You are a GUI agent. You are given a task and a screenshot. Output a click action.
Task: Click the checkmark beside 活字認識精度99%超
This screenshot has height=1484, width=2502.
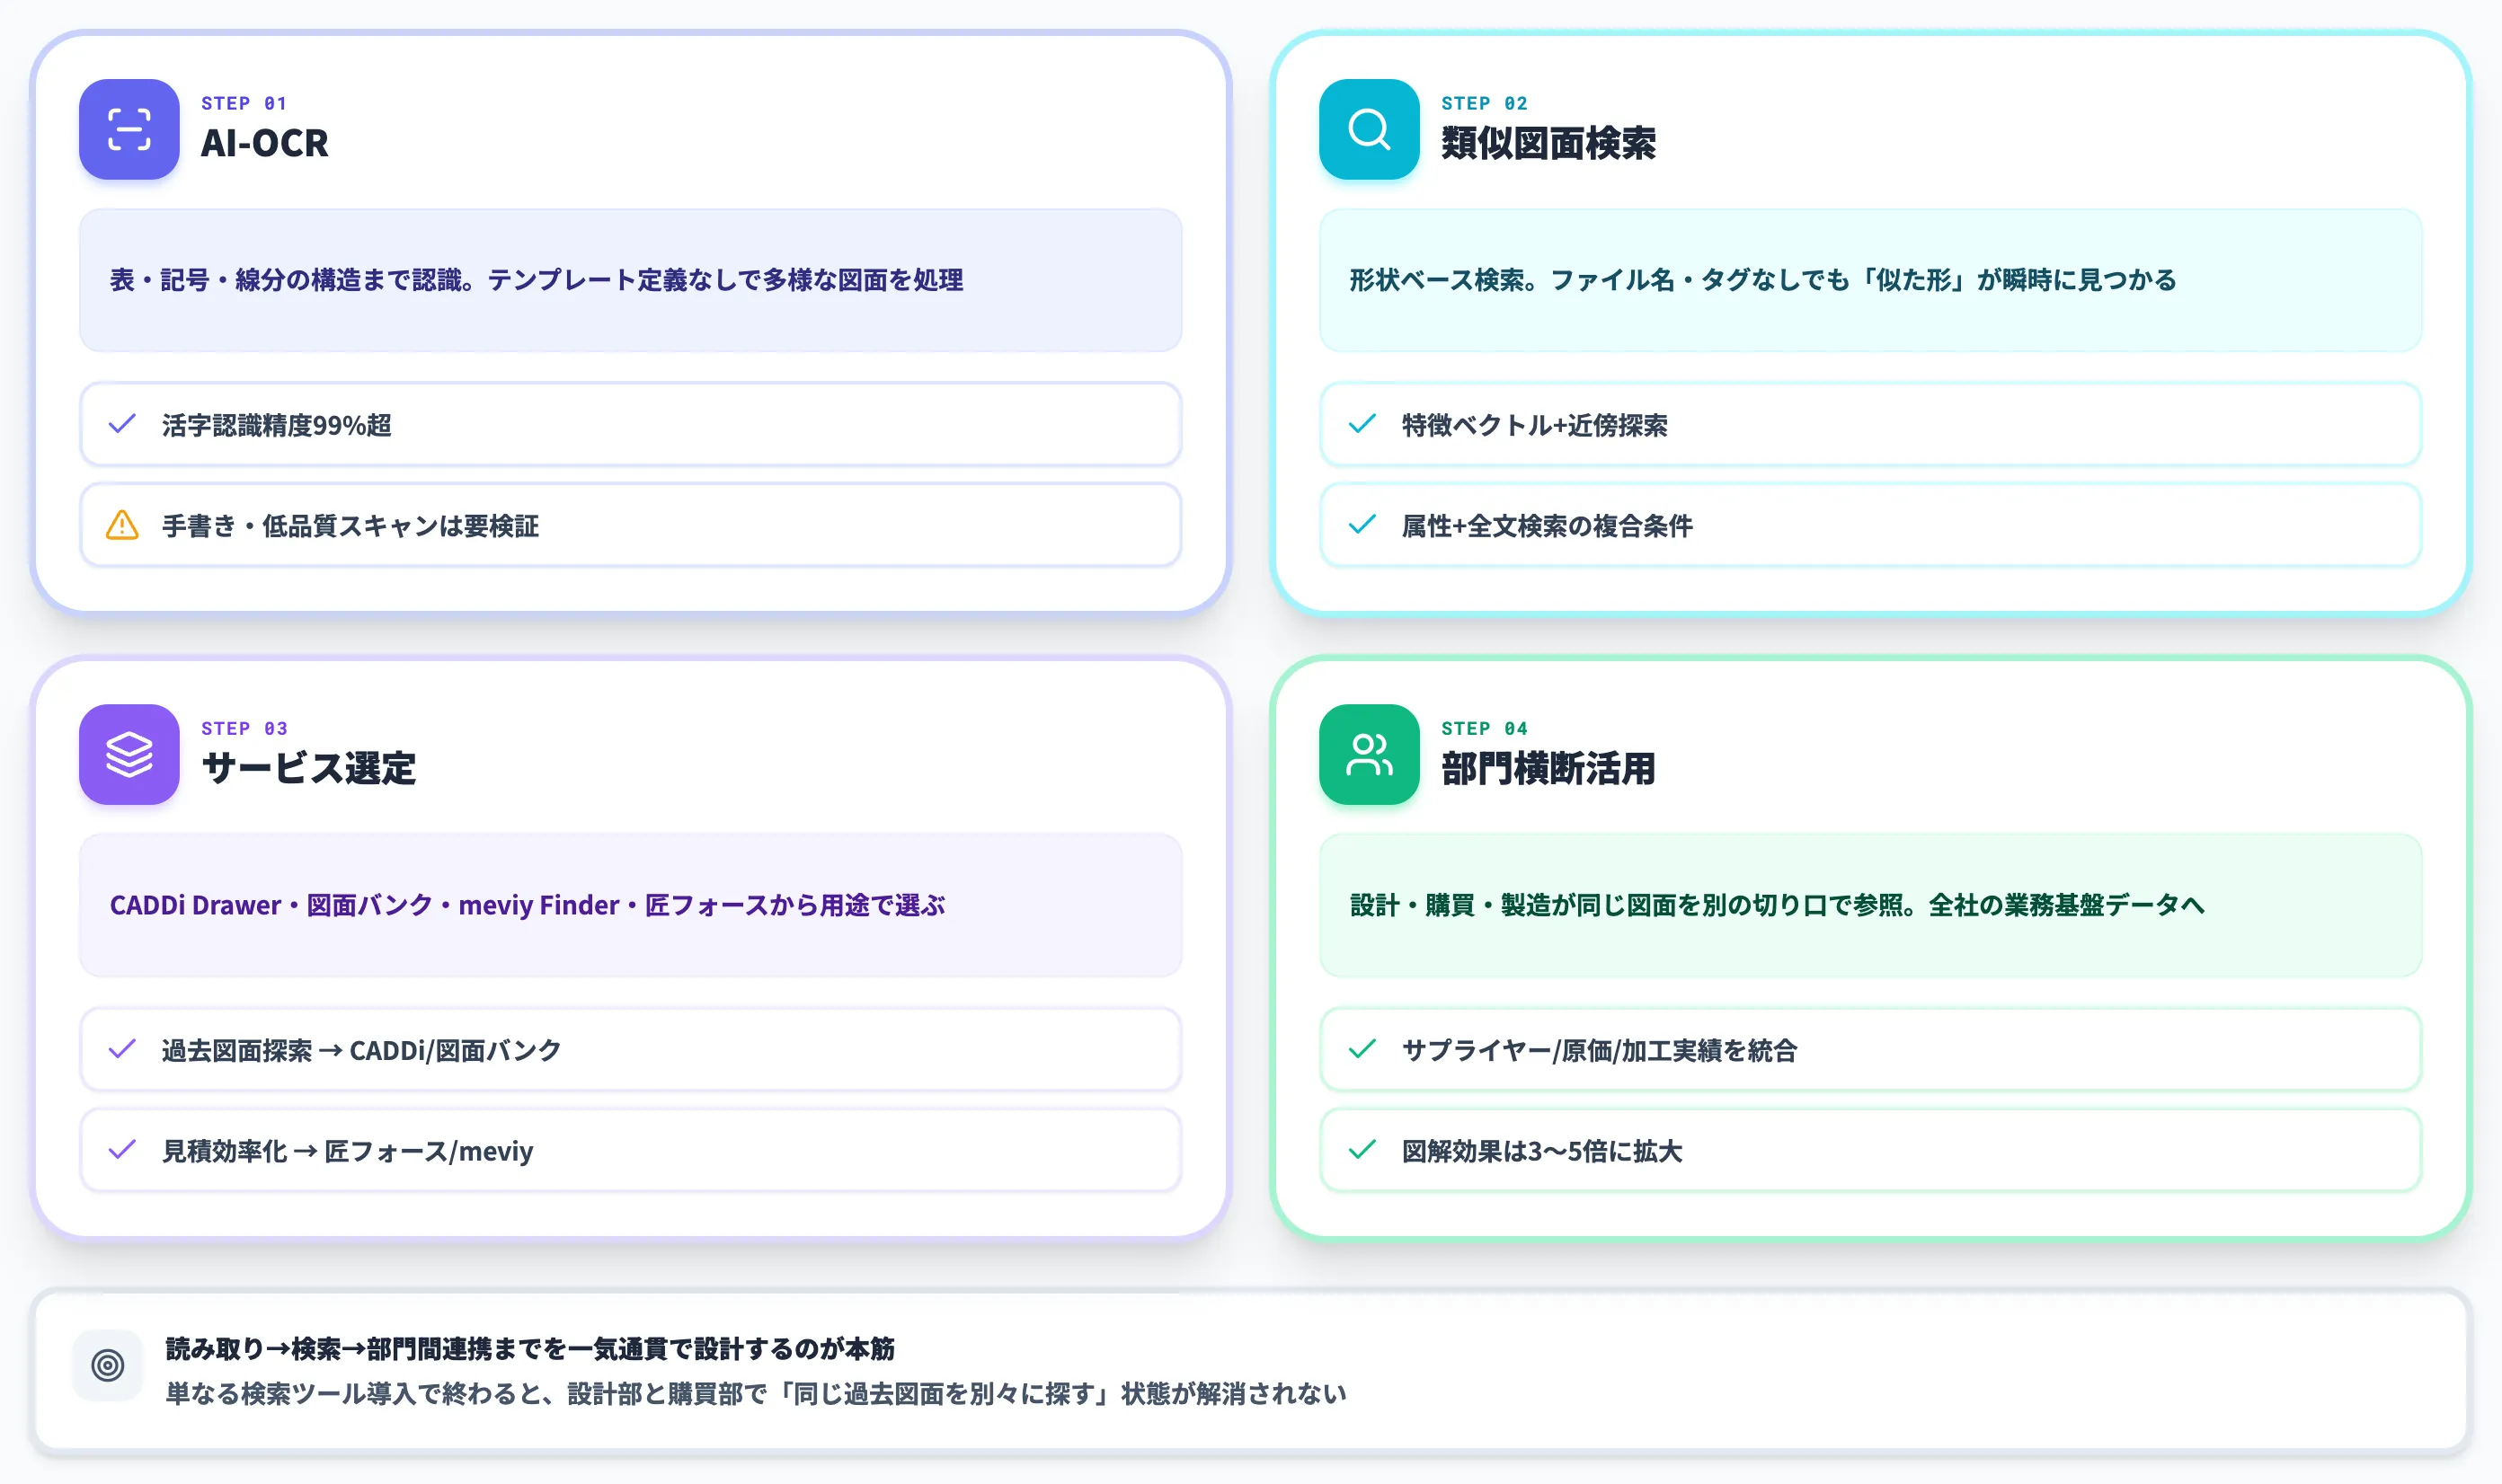(122, 424)
